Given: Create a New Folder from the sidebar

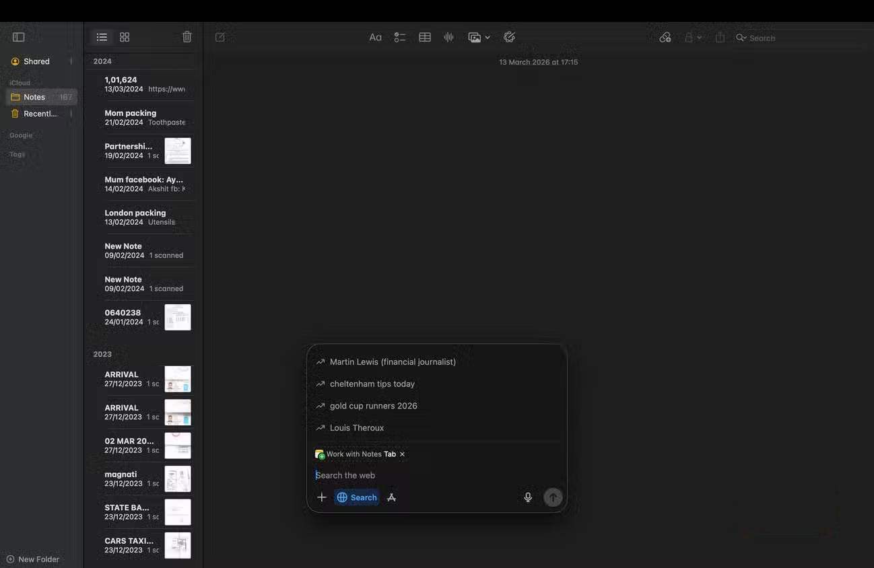Looking at the screenshot, I should [x=32, y=559].
